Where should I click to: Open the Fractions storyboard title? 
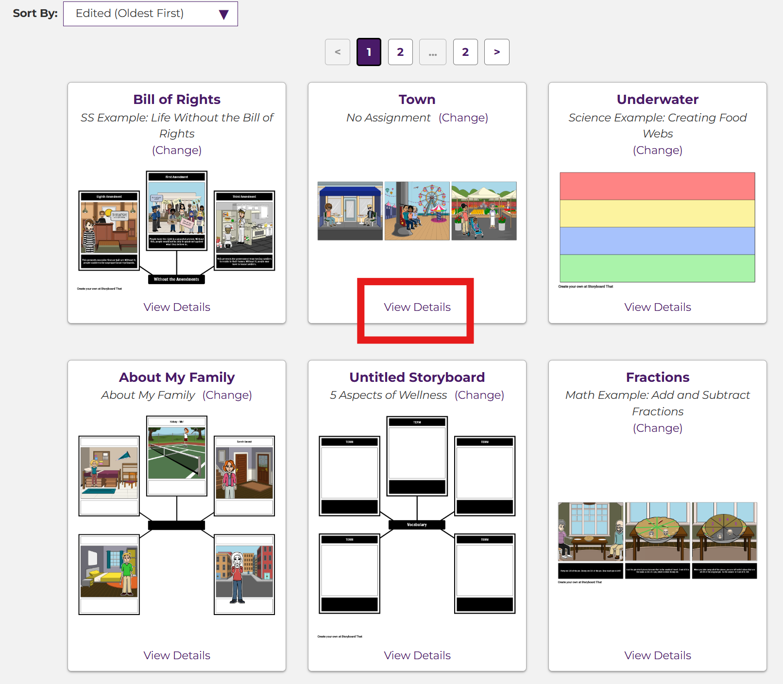tap(658, 377)
